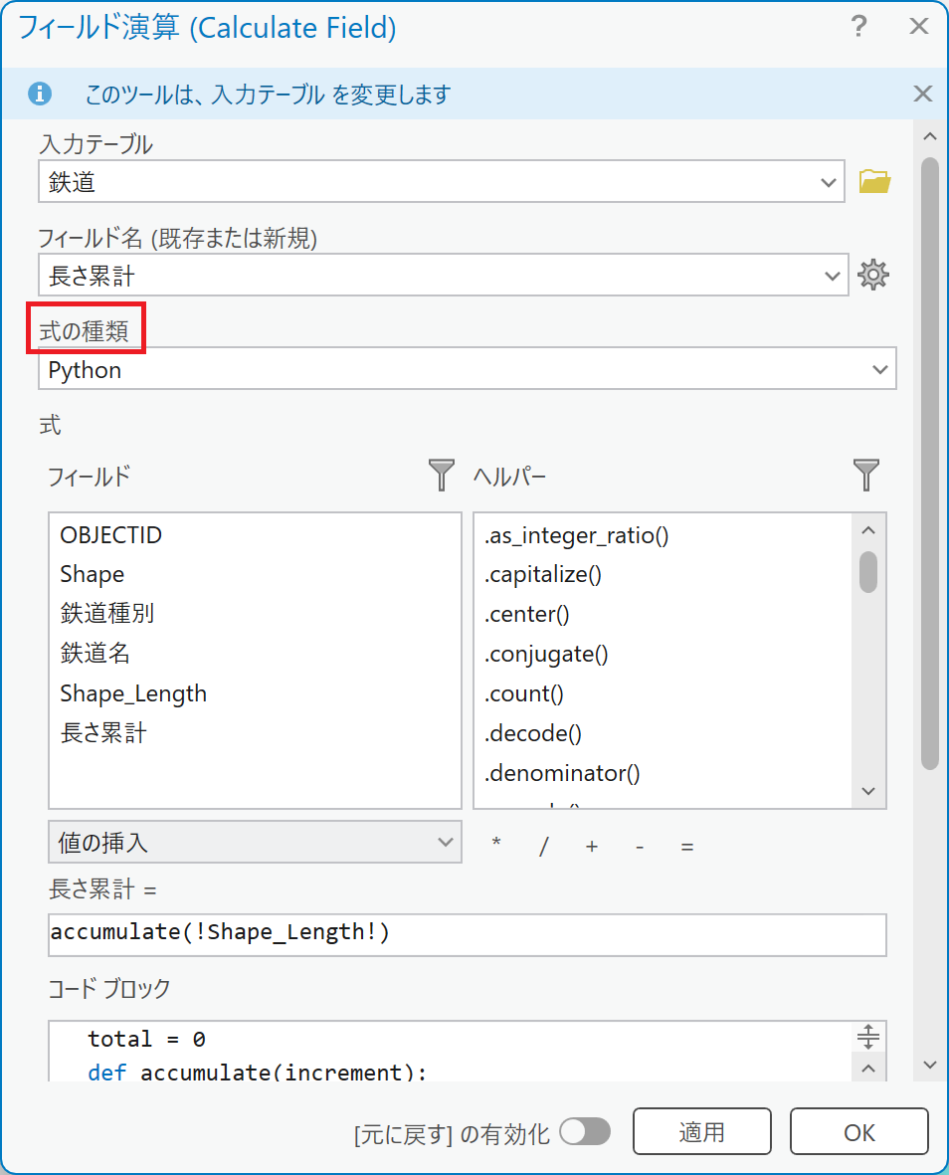949x1175 pixels.
Task: Click the gear icon beside field name
Action: (872, 275)
